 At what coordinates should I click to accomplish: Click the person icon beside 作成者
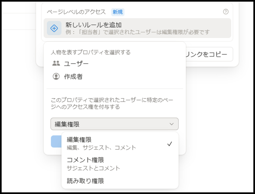click(56, 76)
